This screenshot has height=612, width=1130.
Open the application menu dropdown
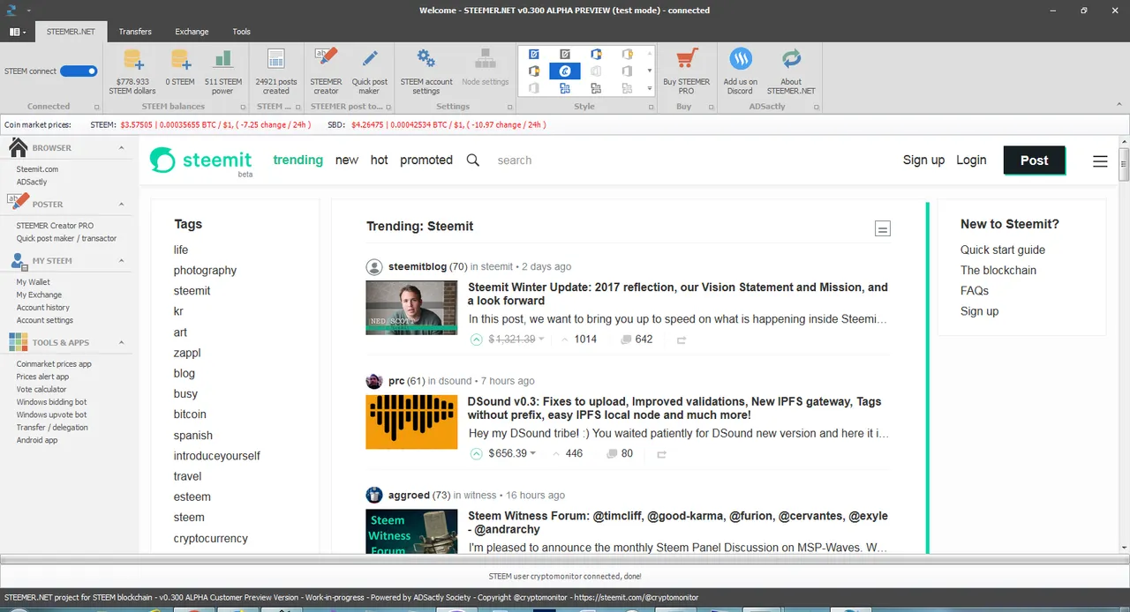18,32
